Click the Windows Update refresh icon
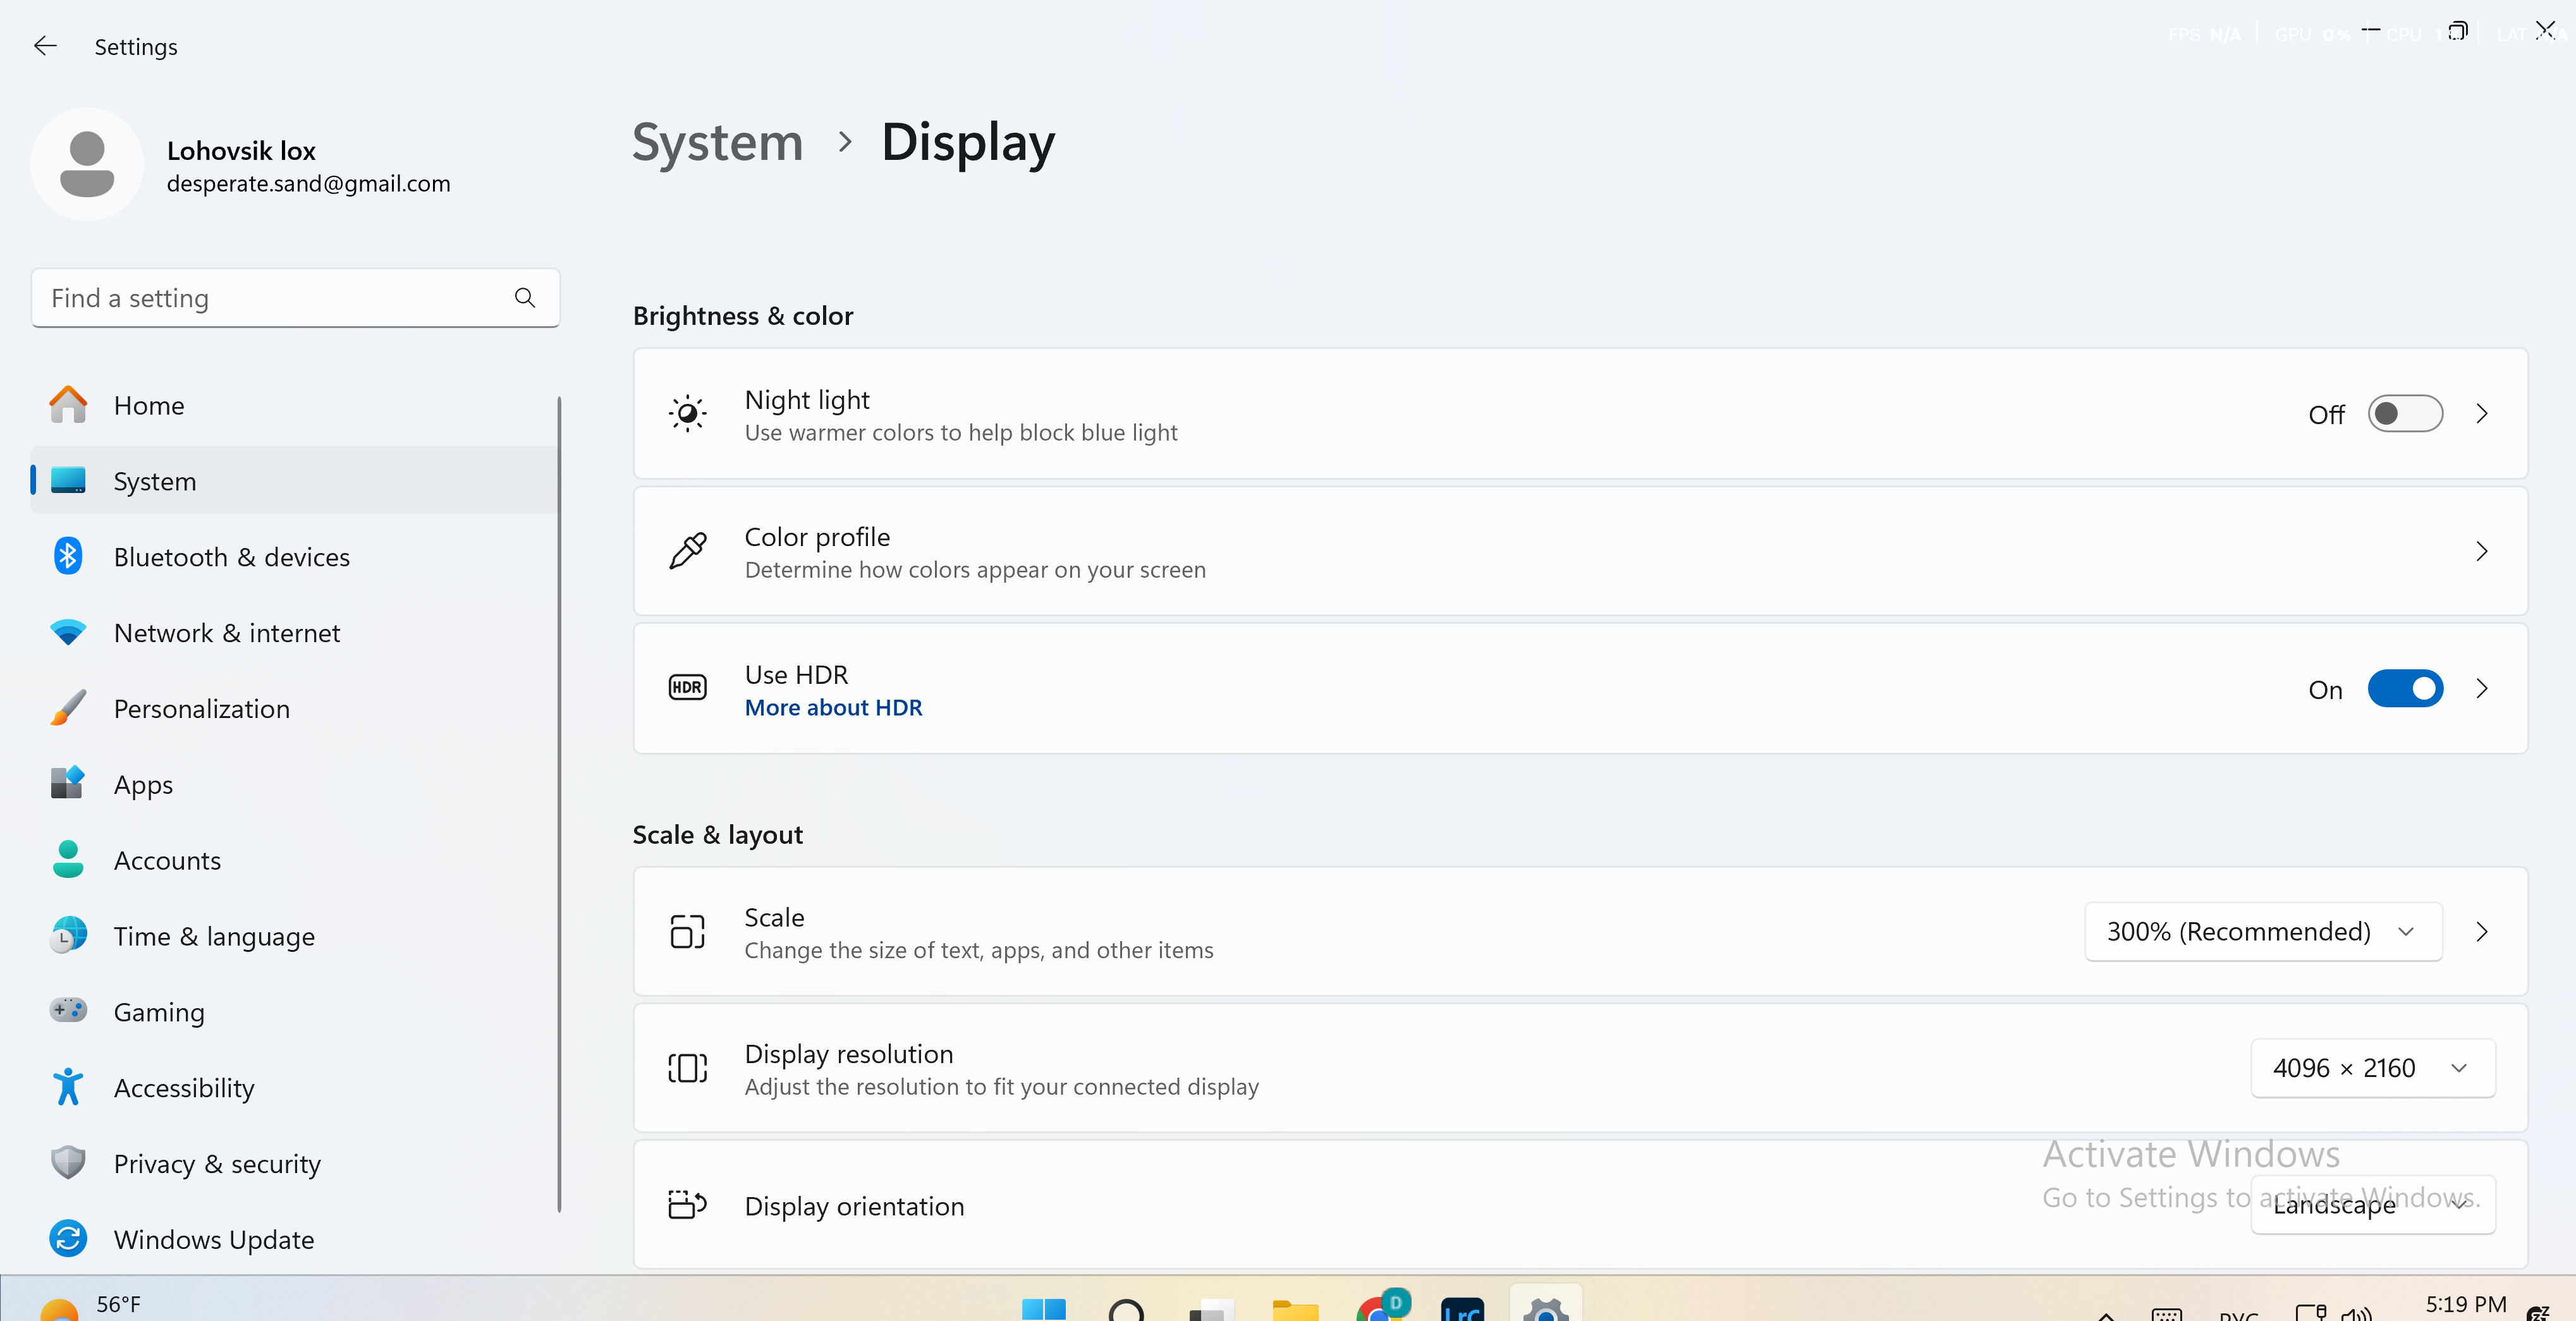The width and height of the screenshot is (2576, 1321). [68, 1239]
